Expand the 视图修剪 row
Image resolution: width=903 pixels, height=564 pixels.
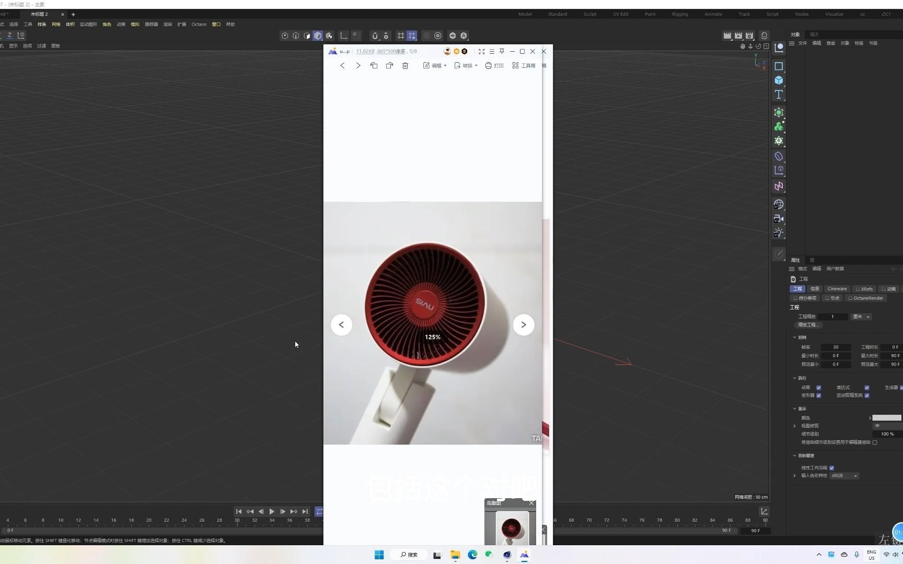(x=795, y=426)
